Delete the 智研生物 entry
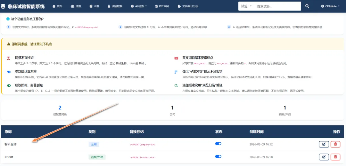This screenshot has width=346, height=166. click(x=335, y=144)
